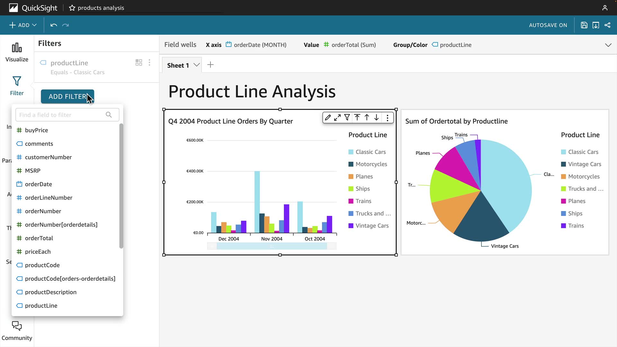Open the visual's three-dot options menu
This screenshot has height=347, width=617.
pos(388,118)
